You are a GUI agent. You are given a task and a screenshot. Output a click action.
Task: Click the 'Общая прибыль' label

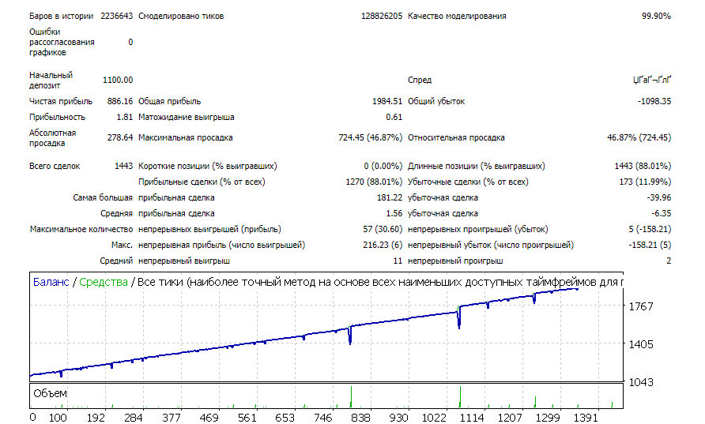[169, 102]
